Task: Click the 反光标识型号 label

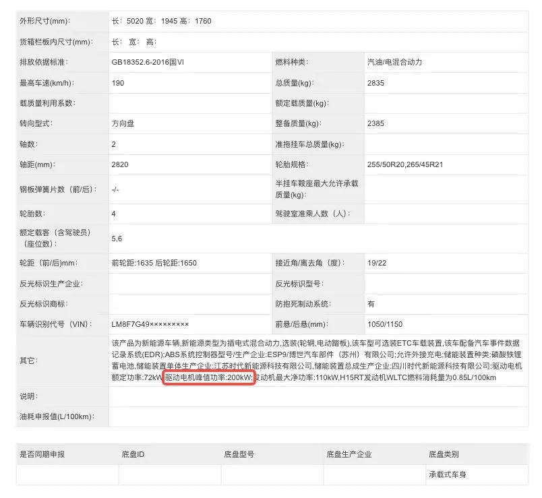Action: pos(299,284)
